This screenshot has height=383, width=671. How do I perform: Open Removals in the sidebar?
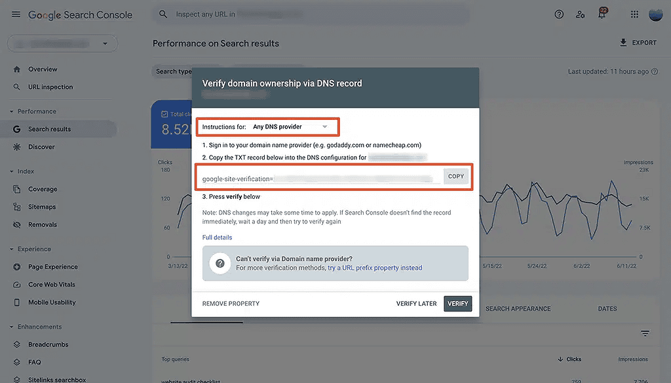click(x=43, y=224)
